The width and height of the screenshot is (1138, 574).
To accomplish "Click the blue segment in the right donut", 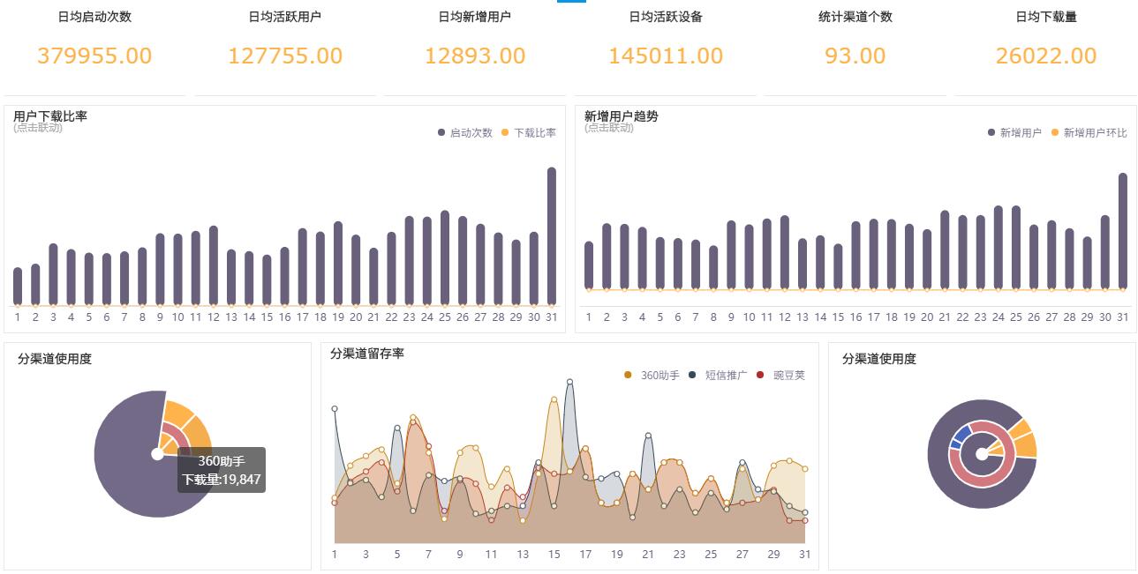I will click(961, 434).
